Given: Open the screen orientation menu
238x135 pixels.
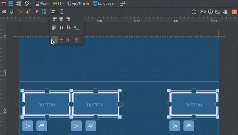Looking at the screenshot, I should (28, 3).
